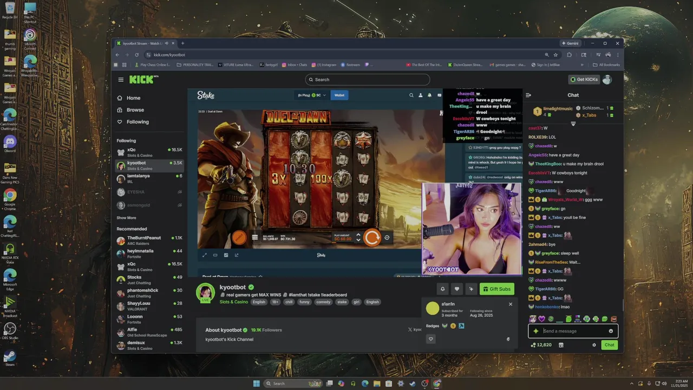The image size is (693, 390).
Task: Open xQc channel in Following list
Action: click(x=150, y=152)
